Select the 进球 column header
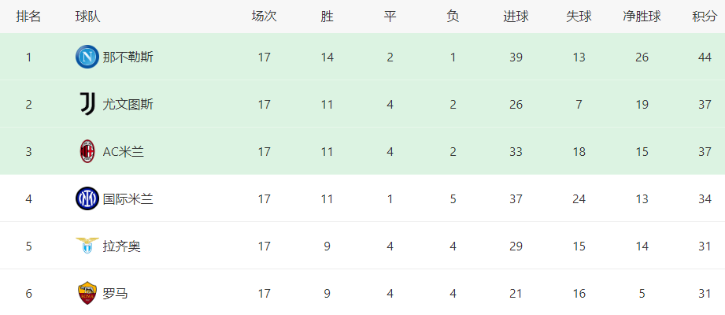The width and height of the screenshot is (725, 315). [x=516, y=17]
